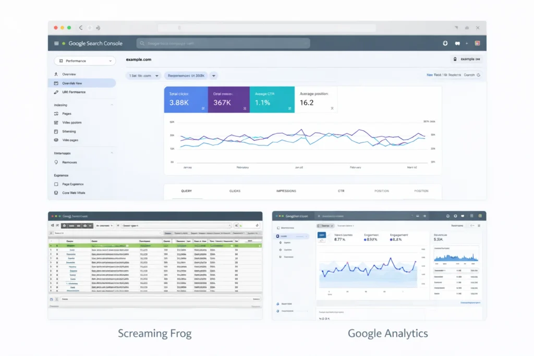Open the Pages indexing report
The width and height of the screenshot is (534, 356).
click(68, 113)
